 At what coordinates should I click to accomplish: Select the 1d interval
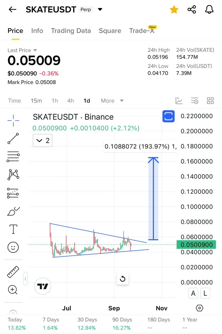click(87, 101)
